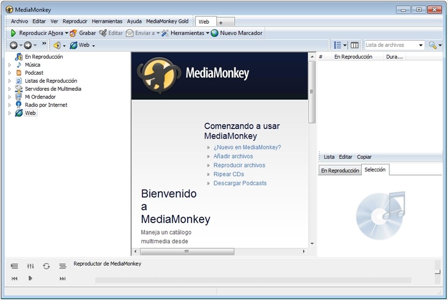This screenshot has height=300, width=448.
Task: Click the player seek bar
Action: [253, 280]
